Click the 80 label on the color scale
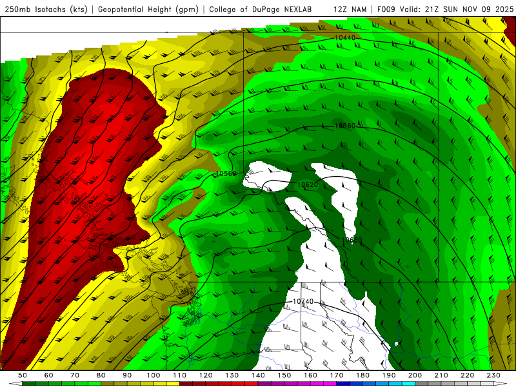Image resolution: width=516 pixels, height=387 pixels. 101,375
